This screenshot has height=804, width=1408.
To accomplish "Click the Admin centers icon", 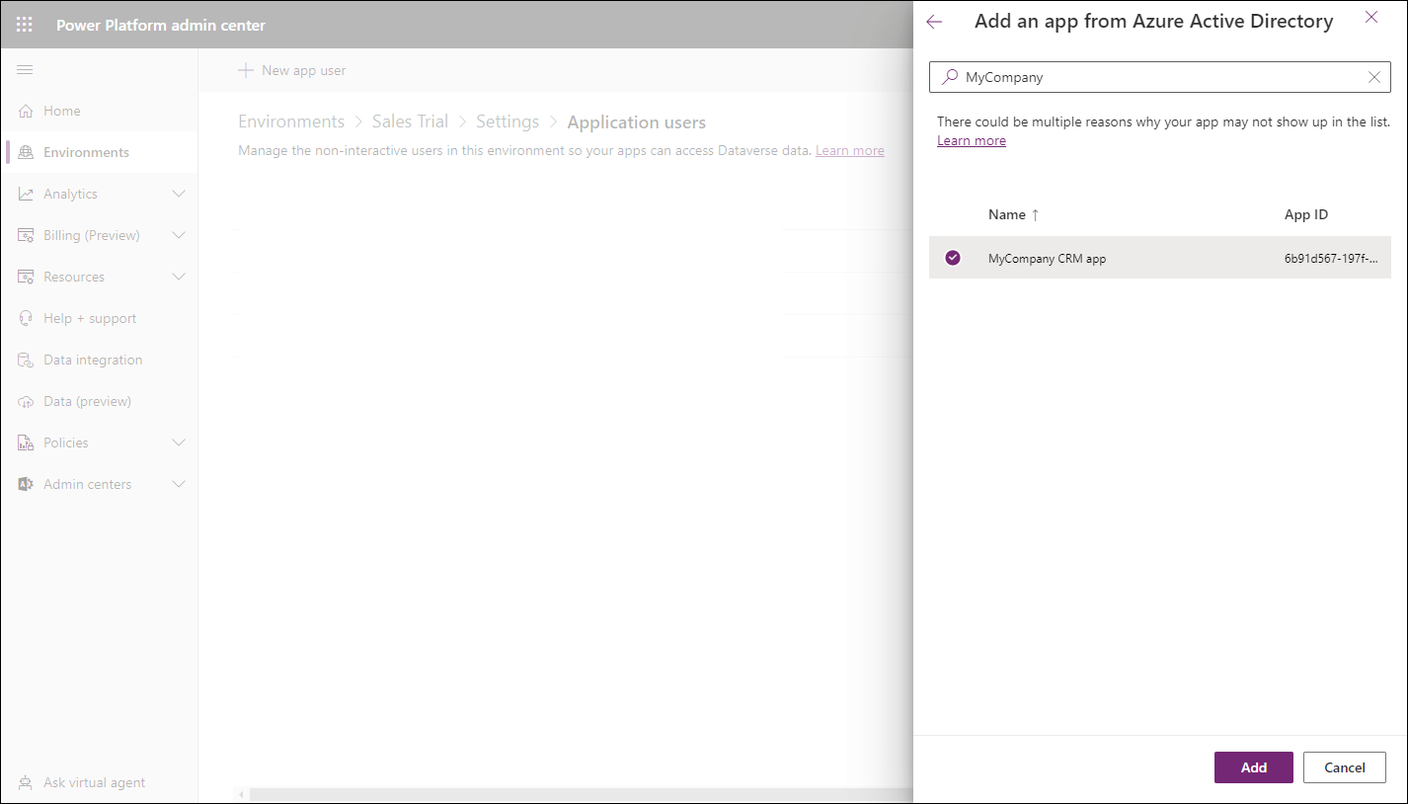I will 26,484.
